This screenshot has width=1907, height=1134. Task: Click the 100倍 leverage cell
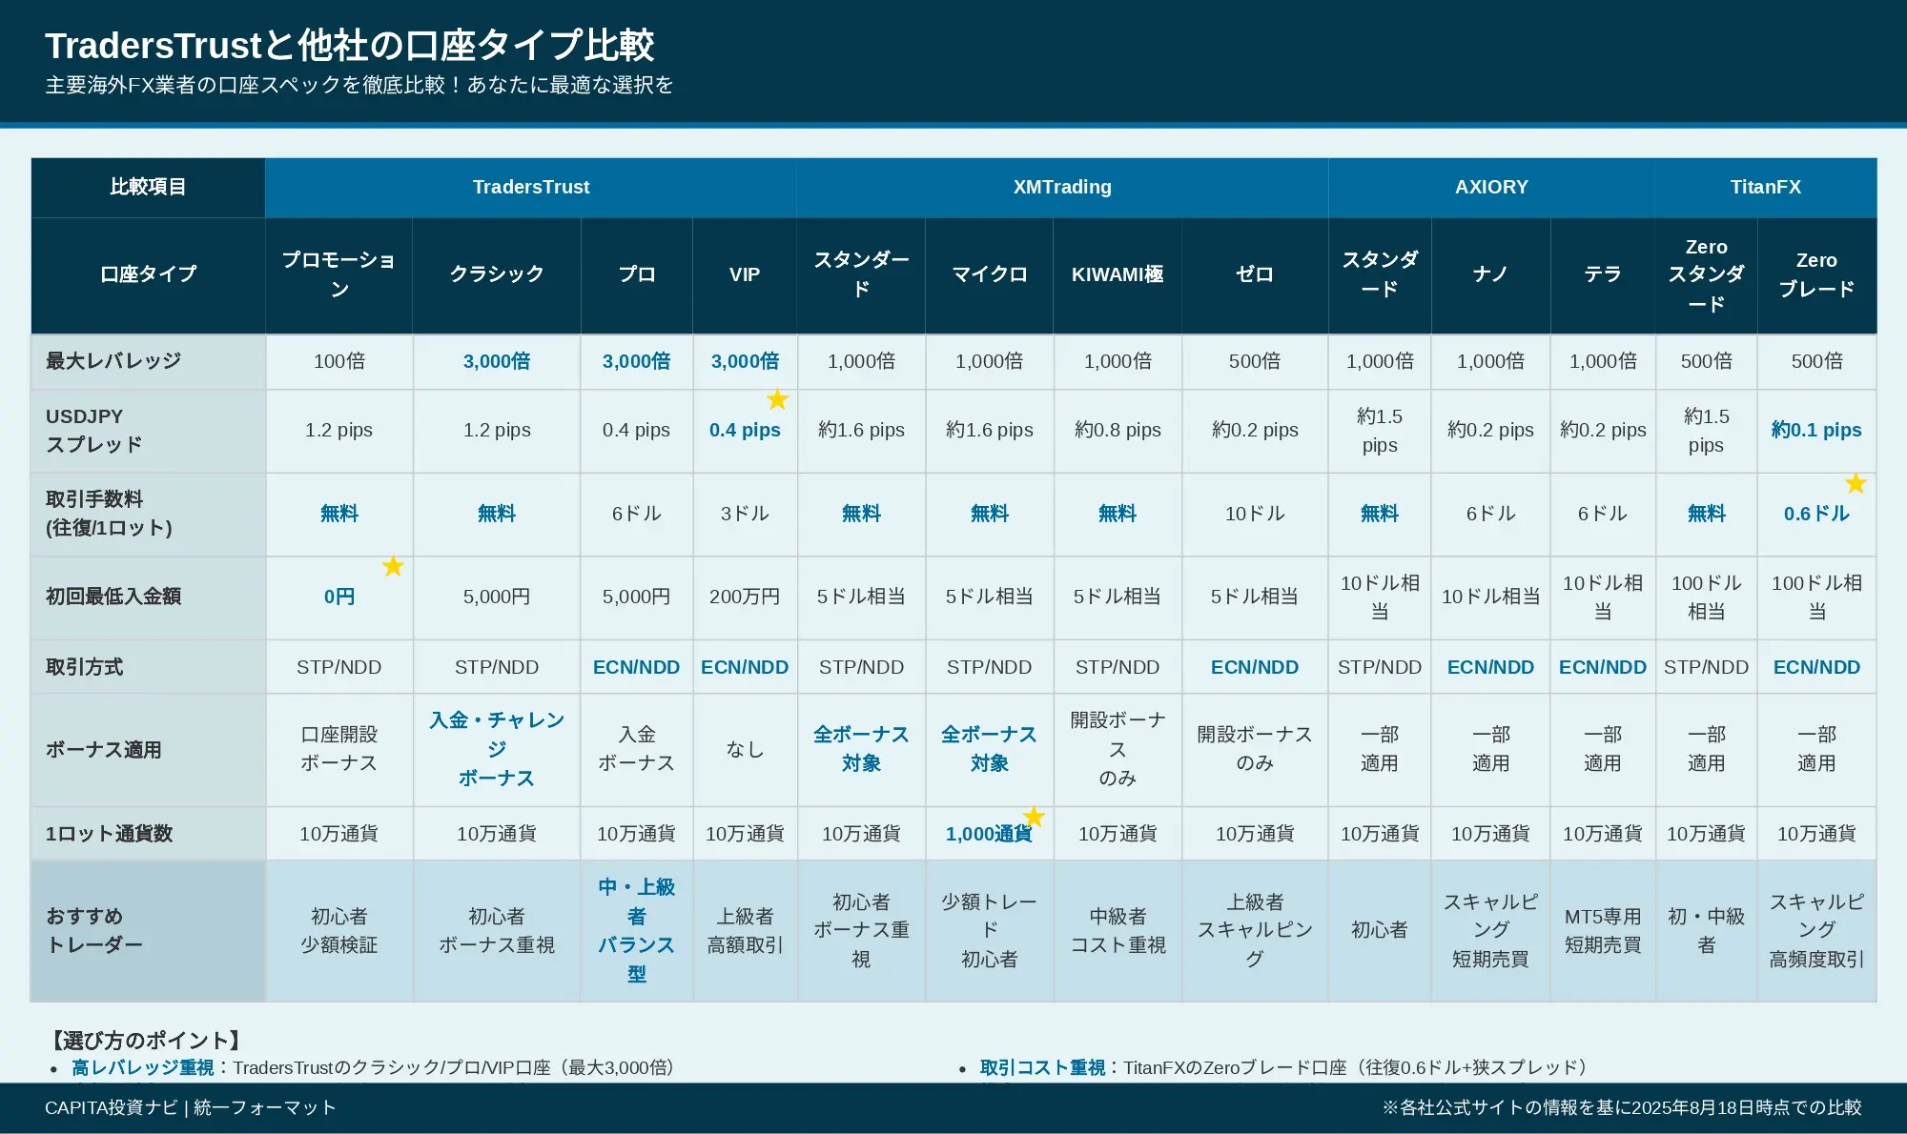coord(338,361)
